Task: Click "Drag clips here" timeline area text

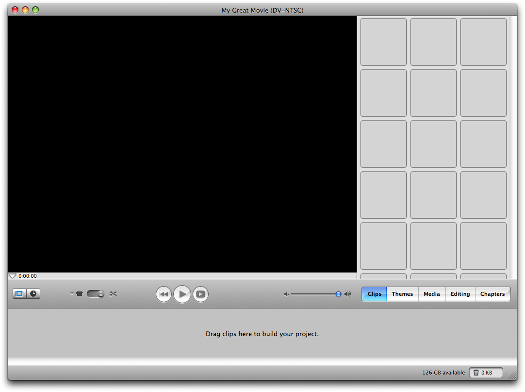Action: point(262,334)
